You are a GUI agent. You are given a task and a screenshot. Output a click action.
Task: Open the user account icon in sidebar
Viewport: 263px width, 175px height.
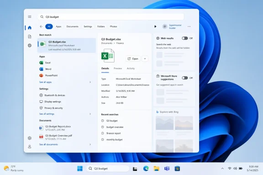click(x=30, y=147)
